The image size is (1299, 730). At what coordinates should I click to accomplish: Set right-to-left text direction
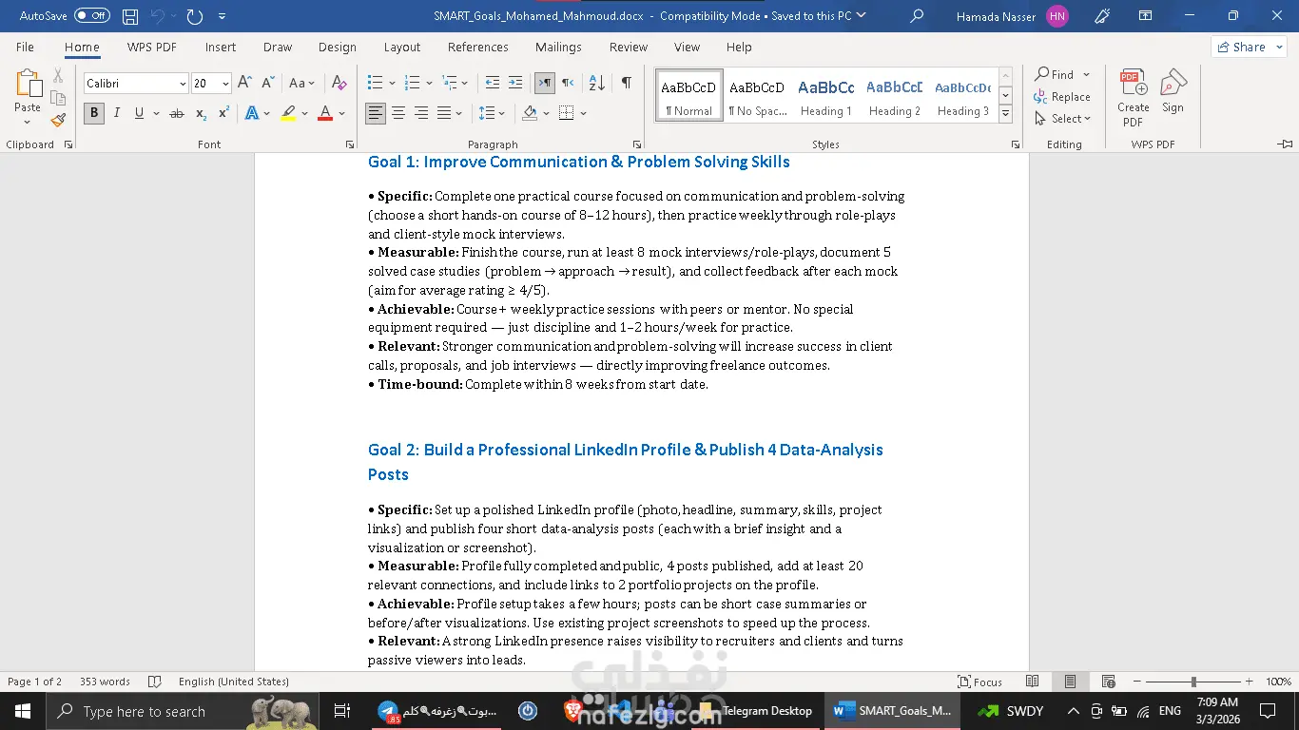(x=568, y=84)
